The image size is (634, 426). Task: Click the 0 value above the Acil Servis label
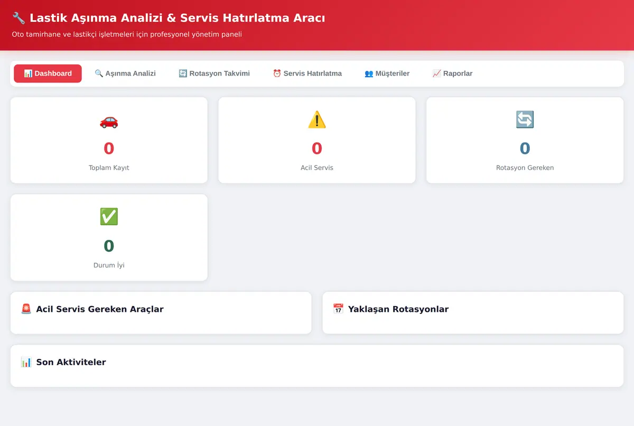point(317,149)
